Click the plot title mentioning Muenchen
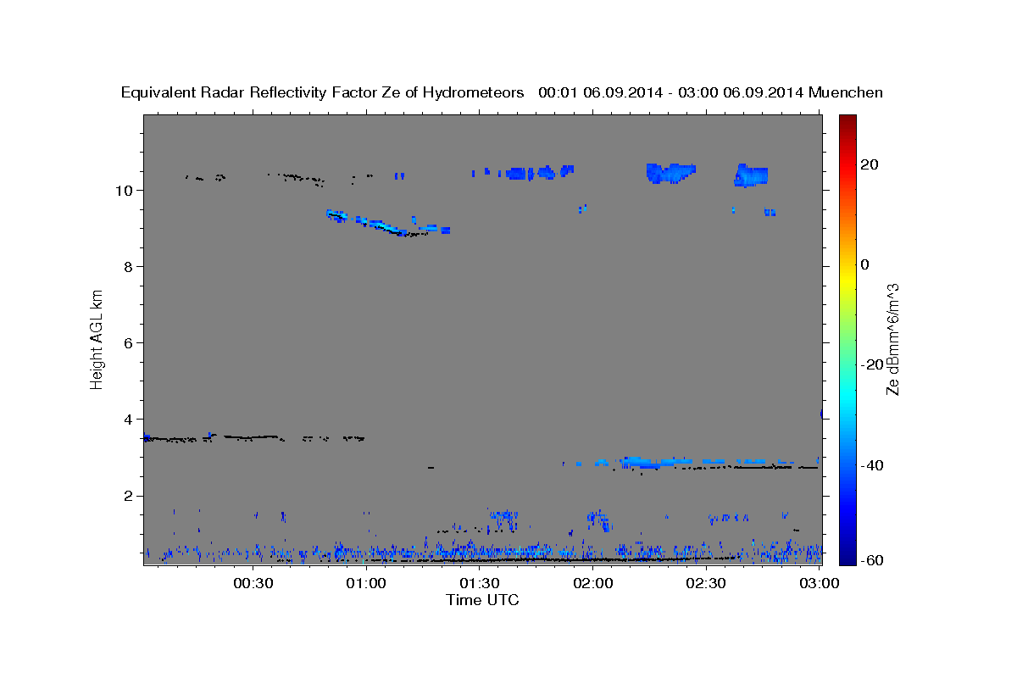This screenshot has height=678, width=1017. click(502, 92)
